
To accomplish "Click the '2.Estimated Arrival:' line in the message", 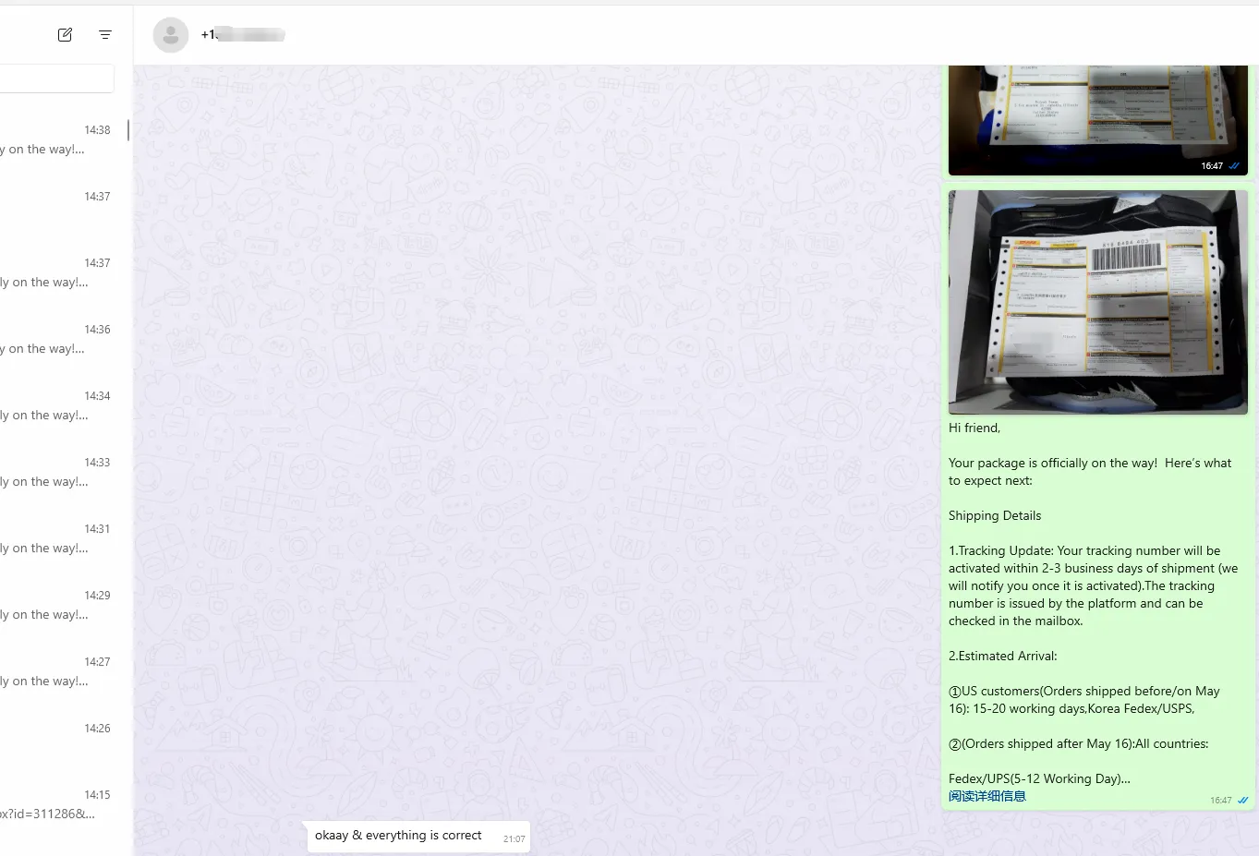I will 1003,656.
